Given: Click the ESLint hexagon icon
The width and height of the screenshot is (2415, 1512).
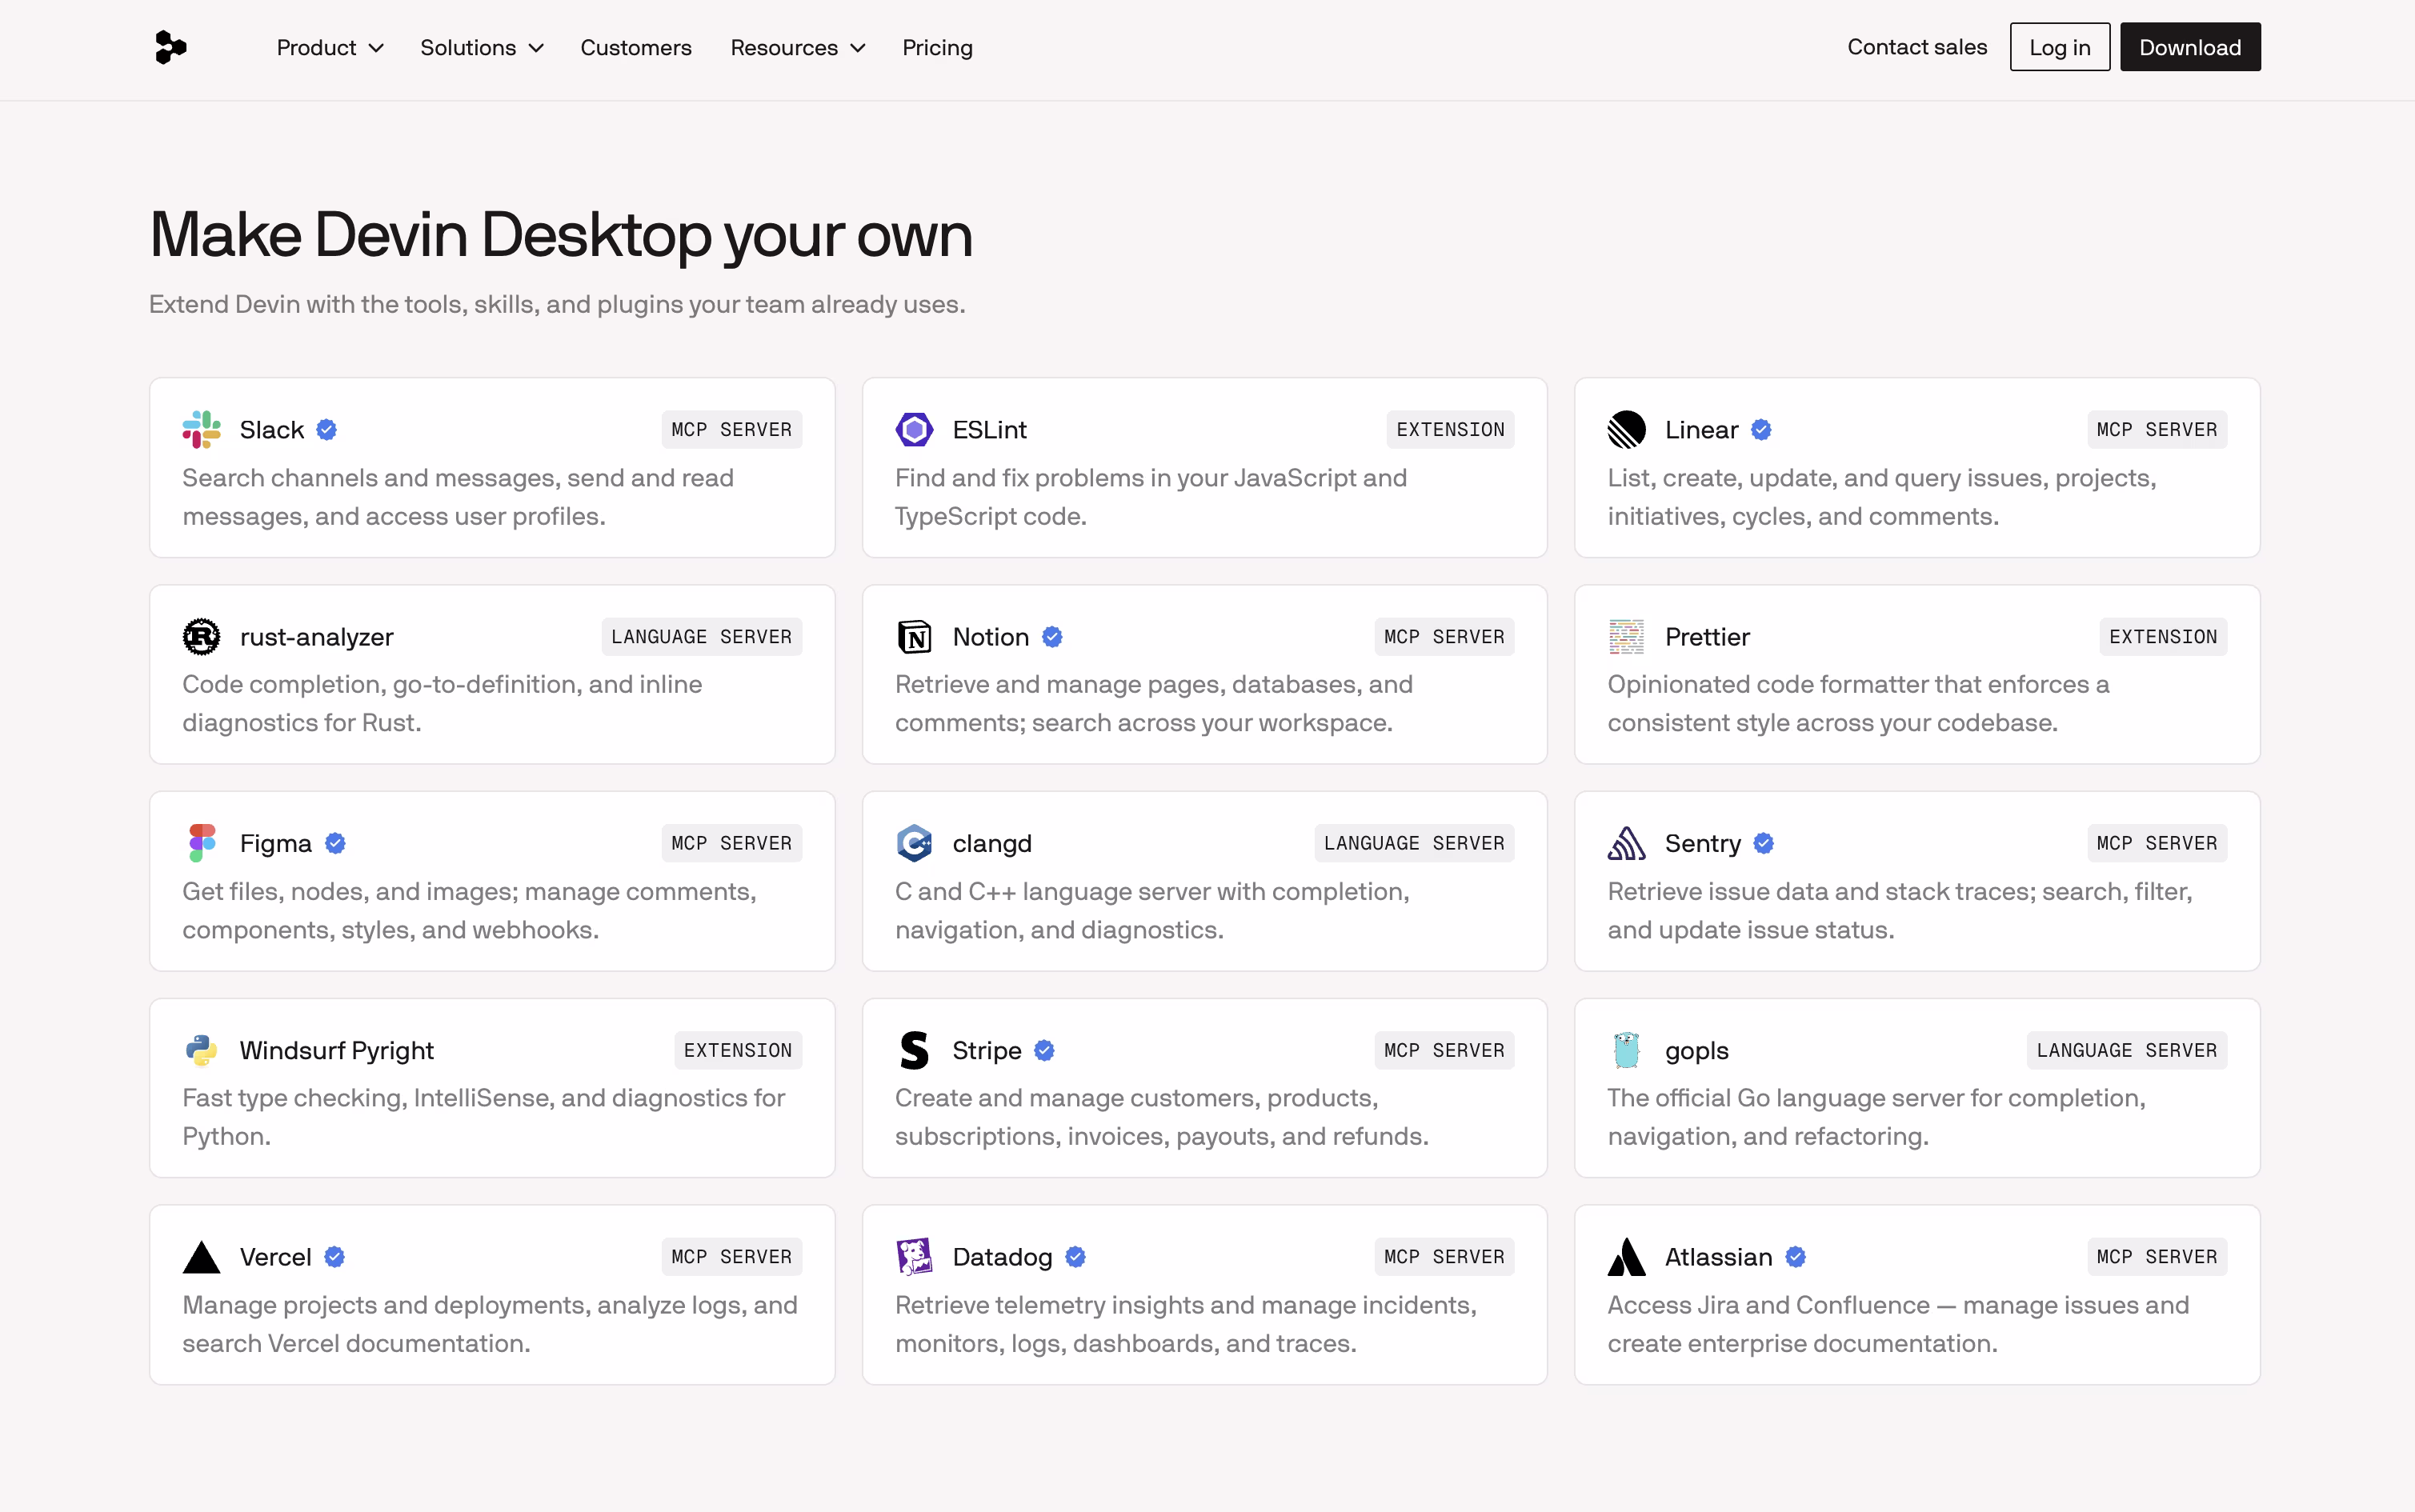Looking at the screenshot, I should tap(914, 429).
